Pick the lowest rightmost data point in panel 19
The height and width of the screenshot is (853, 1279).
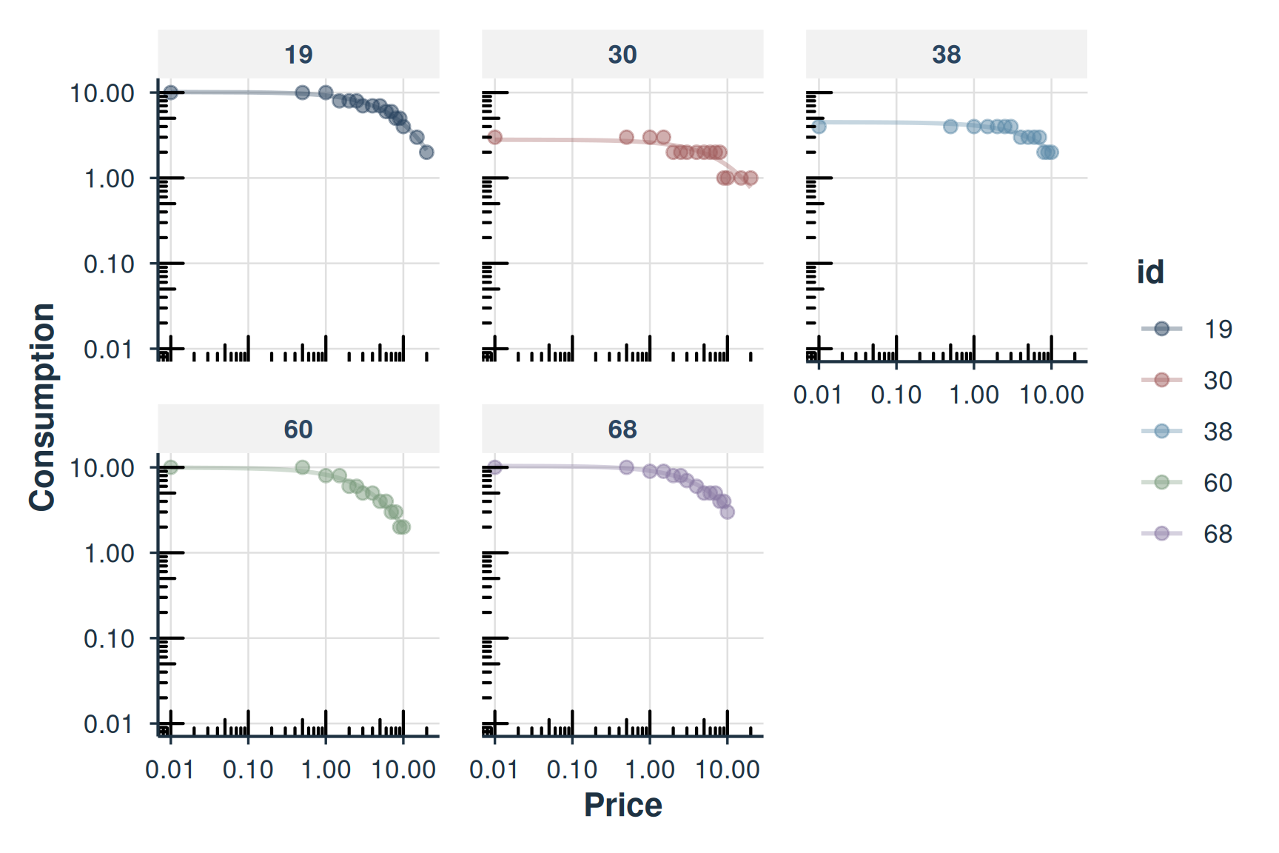click(x=426, y=152)
